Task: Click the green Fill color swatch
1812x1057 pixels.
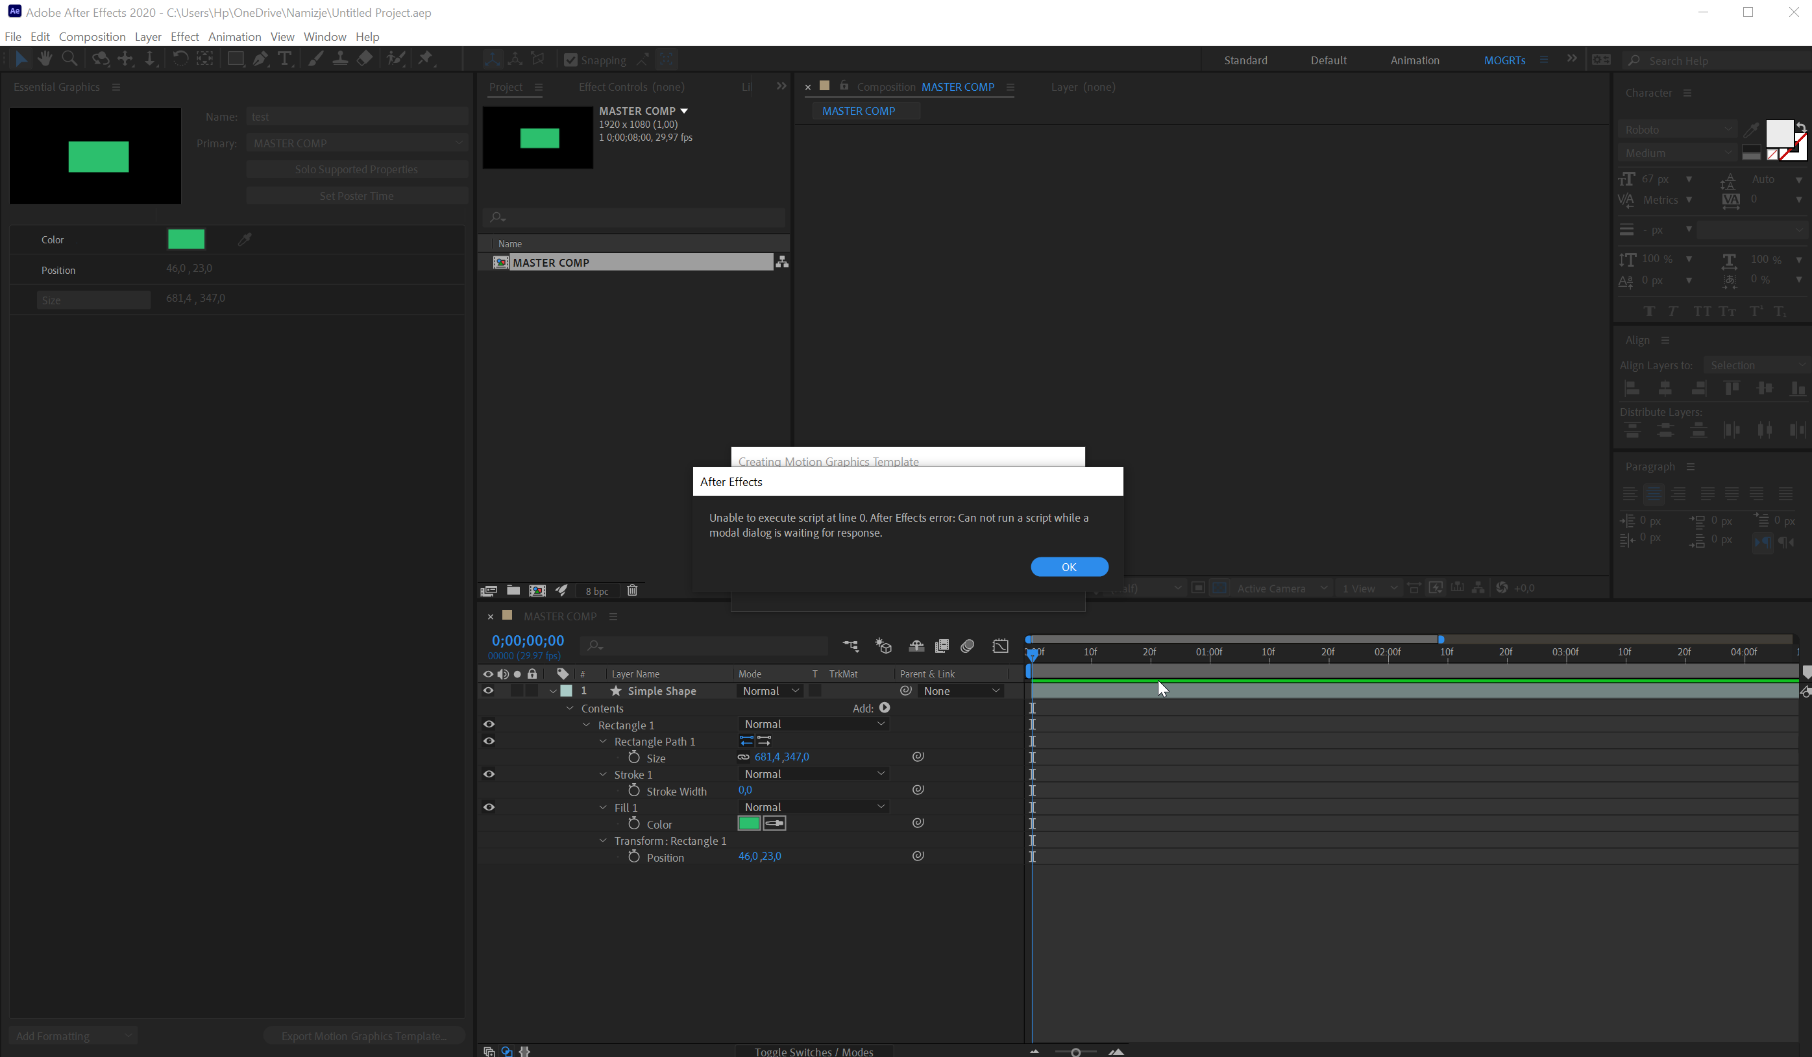Action: [x=748, y=823]
